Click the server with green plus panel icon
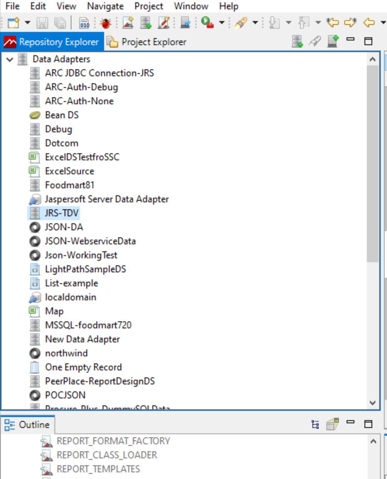 333,41
